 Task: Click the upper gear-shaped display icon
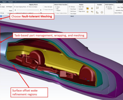[92, 8]
